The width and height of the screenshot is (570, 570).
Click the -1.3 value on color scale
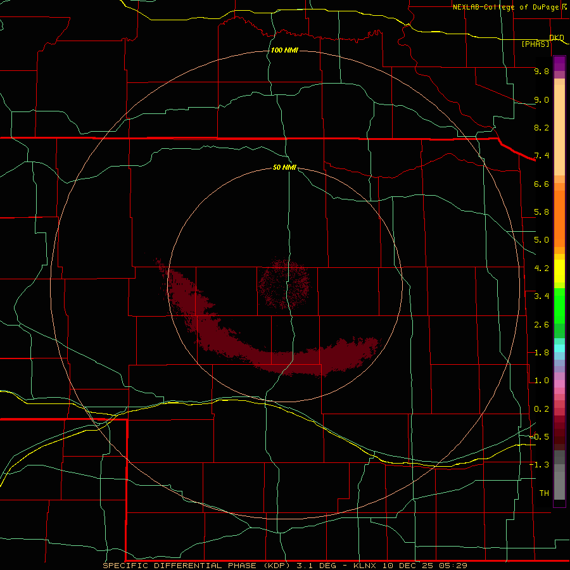[540, 465]
